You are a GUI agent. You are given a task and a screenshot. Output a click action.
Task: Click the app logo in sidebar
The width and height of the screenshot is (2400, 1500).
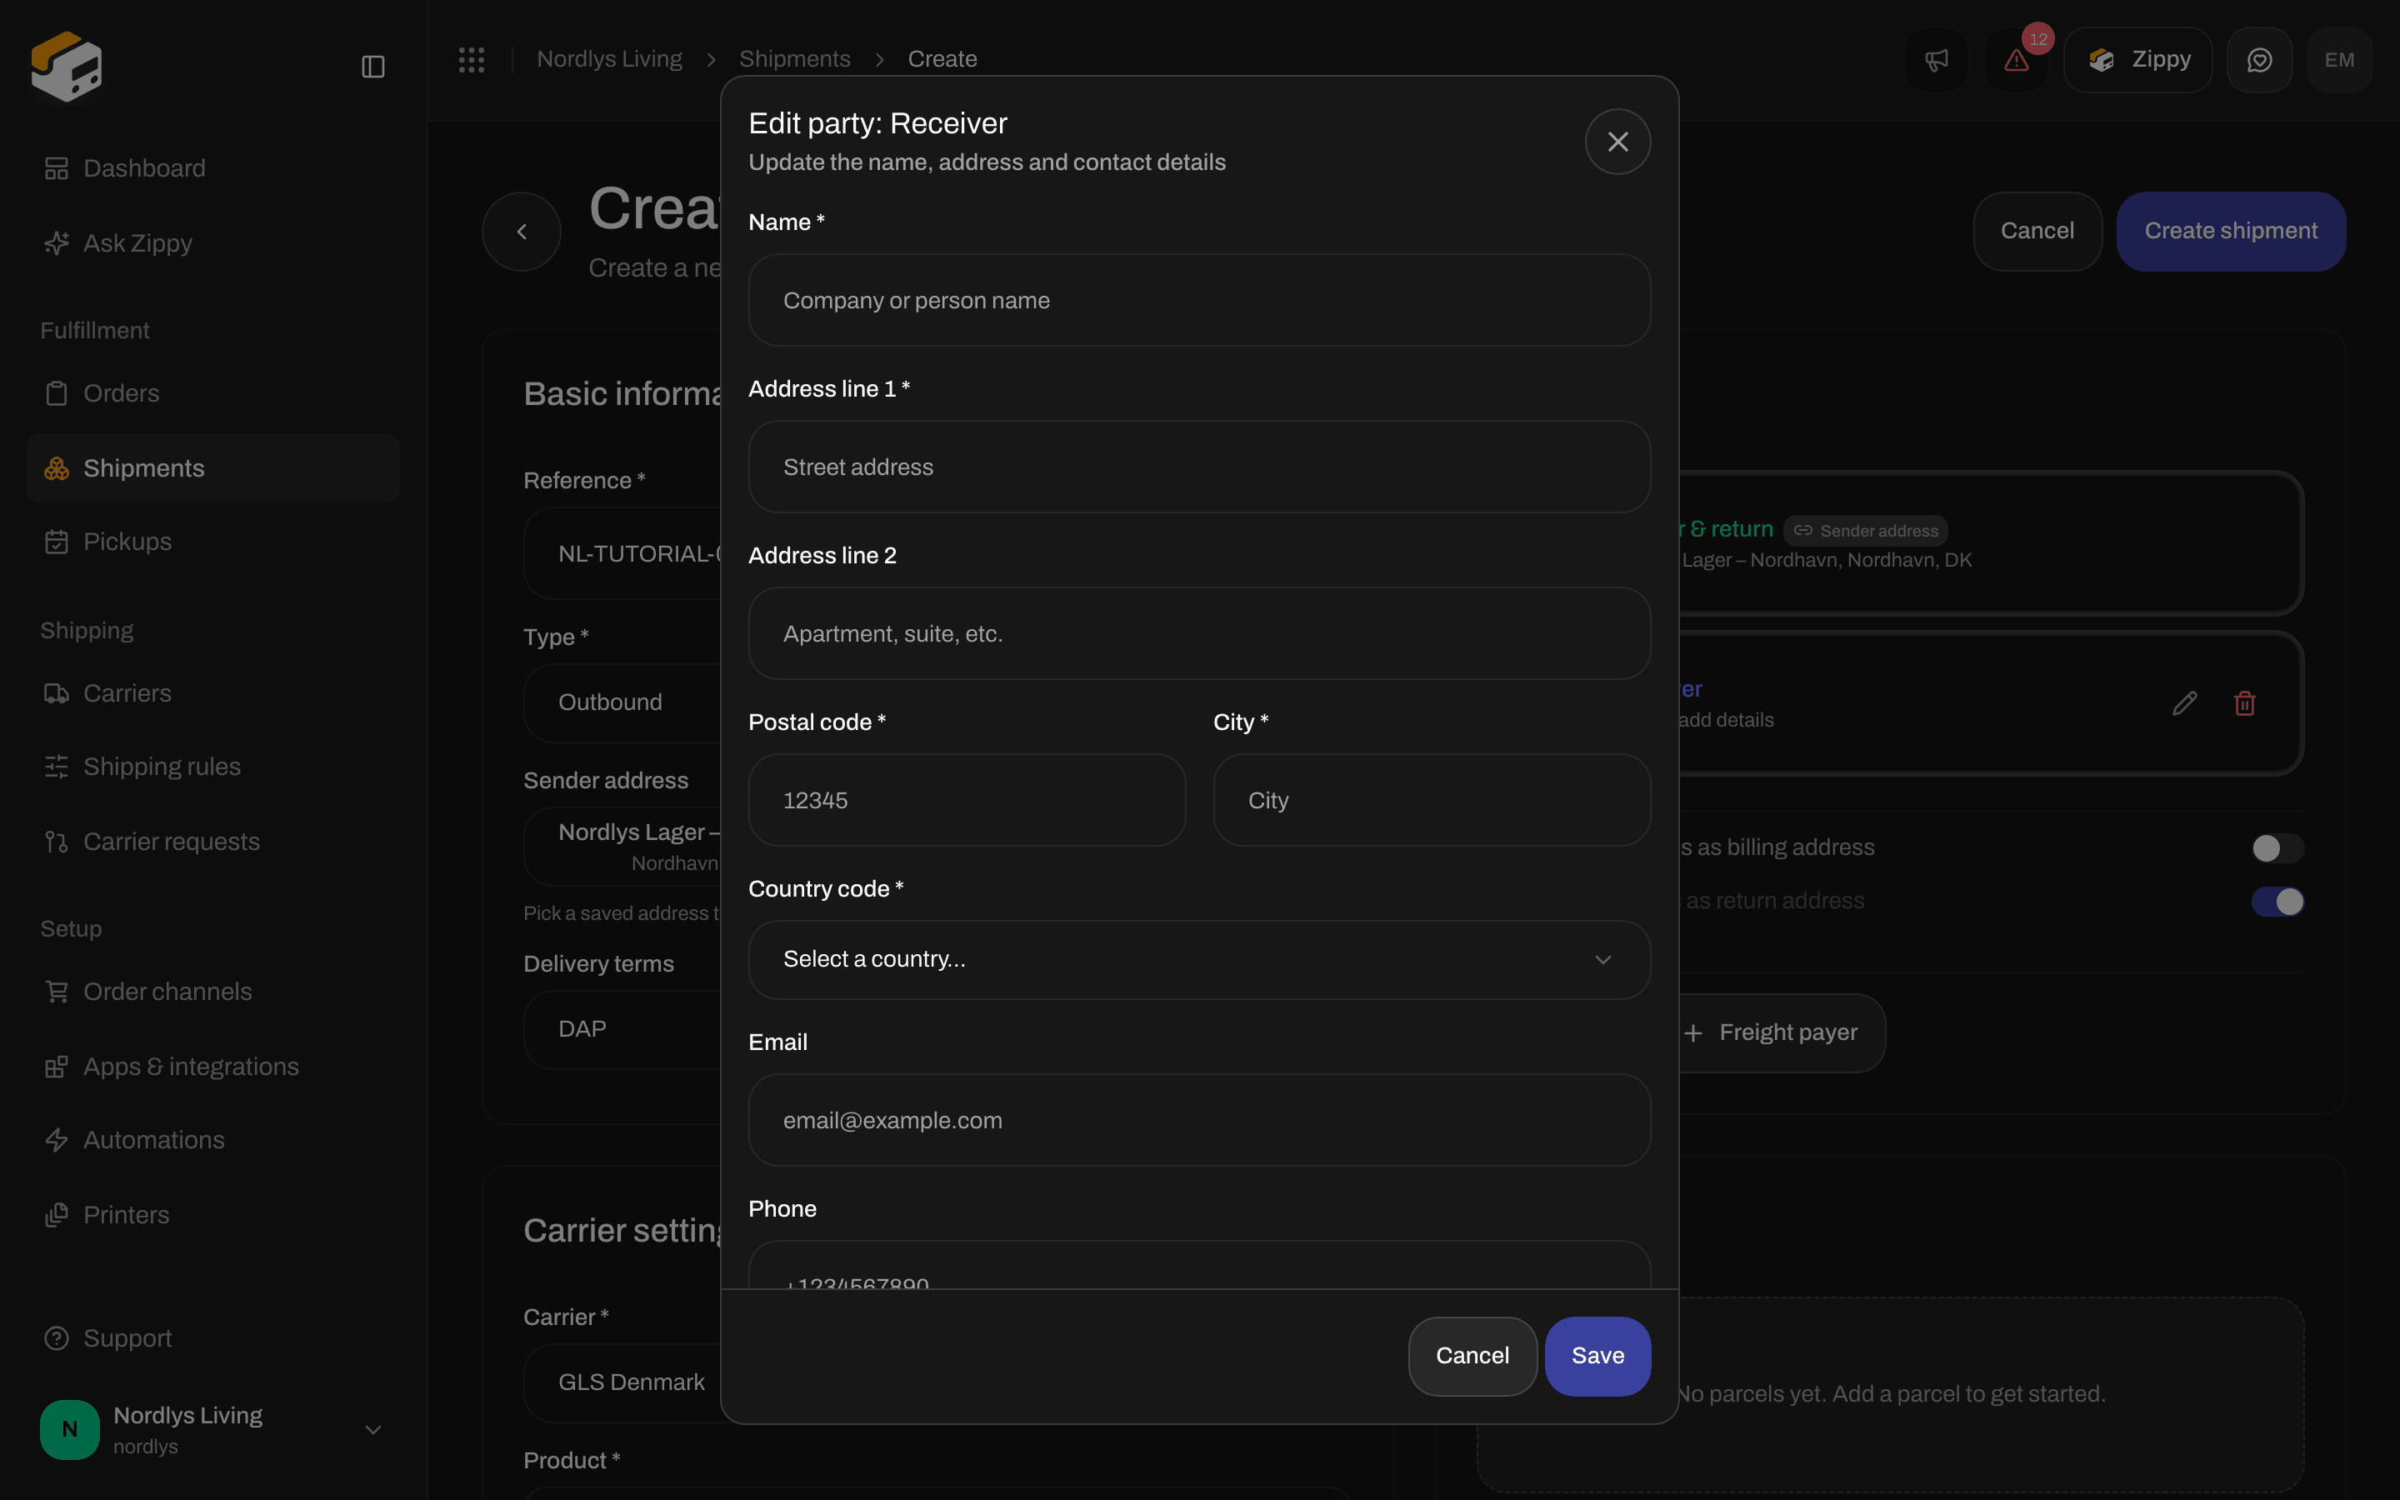[67, 66]
